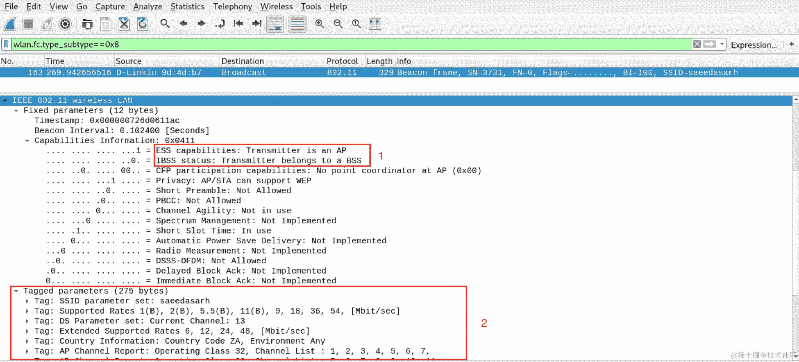Screen dimensions: 799x362
Task: Open the Telephony menu
Action: point(232,7)
